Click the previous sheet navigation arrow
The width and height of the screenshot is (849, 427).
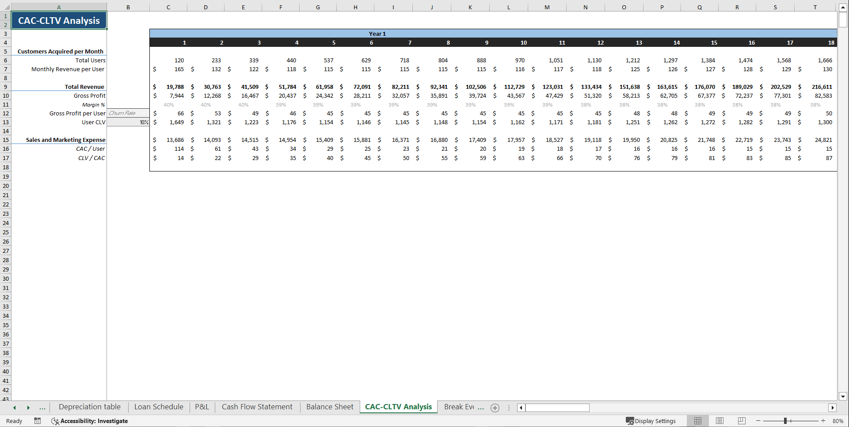(14, 407)
